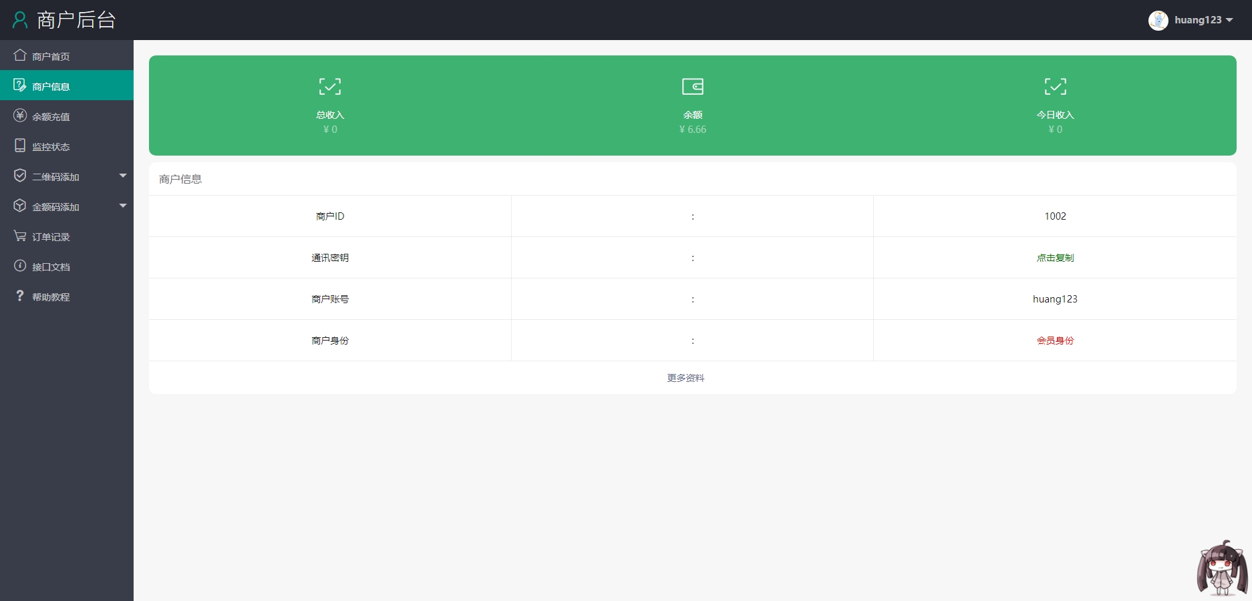Image resolution: width=1252 pixels, height=601 pixels.
Task: Click the 商户后台 header title
Action: pos(76,20)
